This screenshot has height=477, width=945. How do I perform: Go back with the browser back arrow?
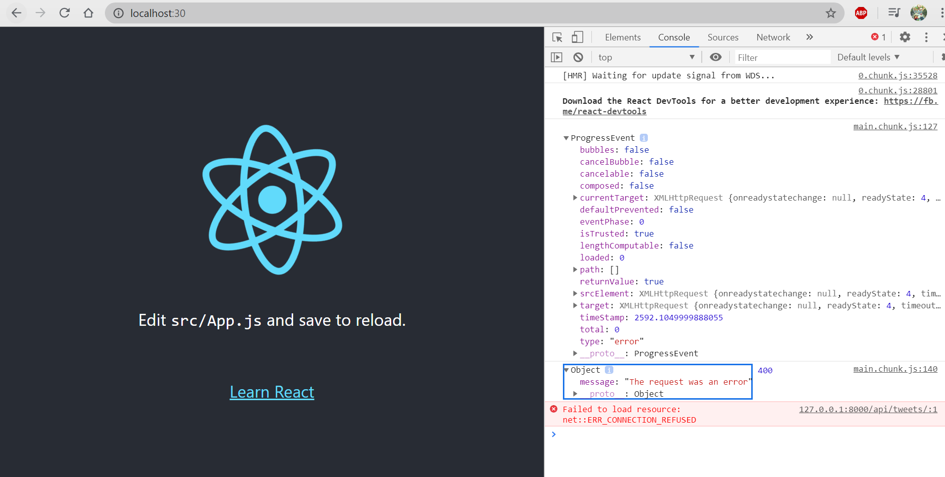coord(16,13)
